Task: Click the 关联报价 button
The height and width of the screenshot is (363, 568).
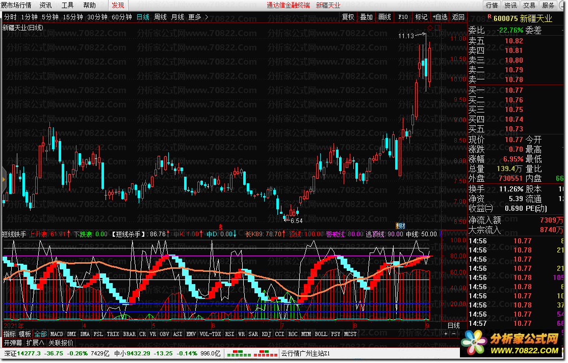Action: [61, 343]
